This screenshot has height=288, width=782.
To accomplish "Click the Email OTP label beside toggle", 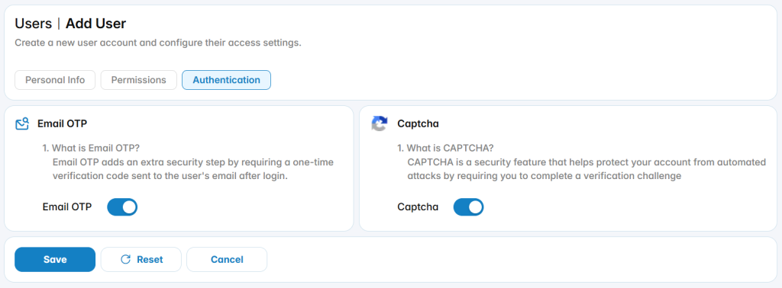I will [x=67, y=207].
